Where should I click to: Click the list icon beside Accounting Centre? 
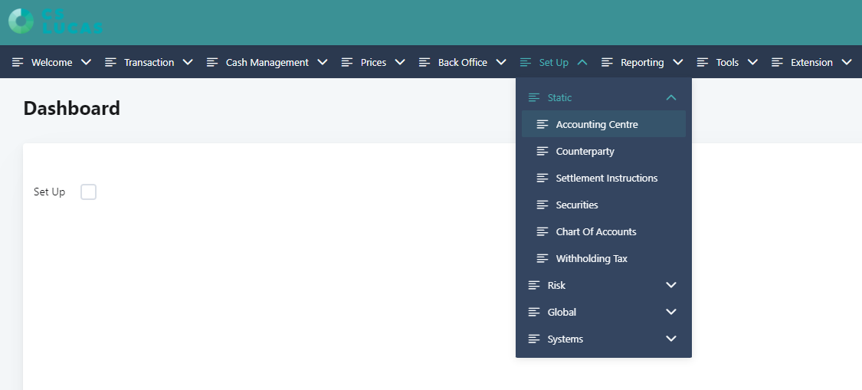[542, 124]
